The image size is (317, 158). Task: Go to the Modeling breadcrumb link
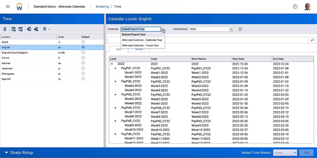click(102, 6)
